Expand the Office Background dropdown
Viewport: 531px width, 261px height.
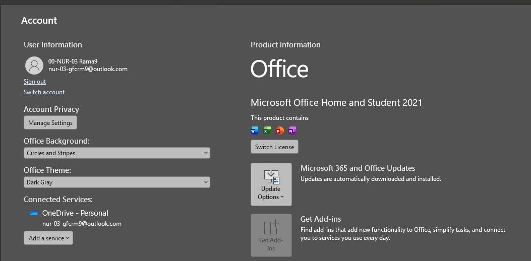tap(117, 153)
